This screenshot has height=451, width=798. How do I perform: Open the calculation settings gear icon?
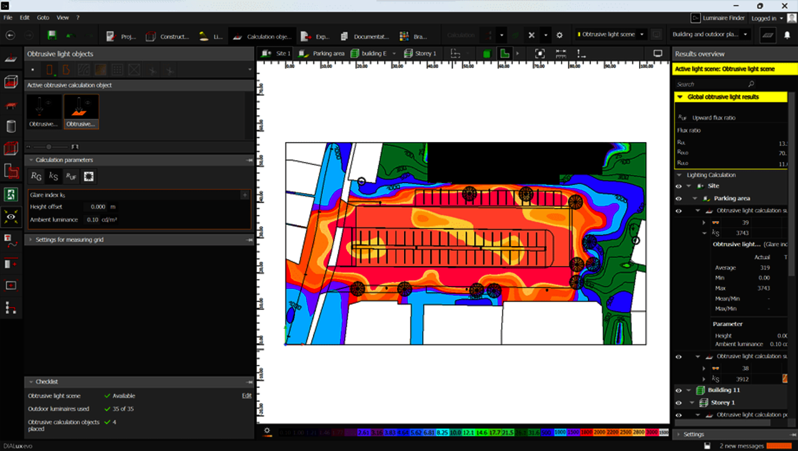(x=559, y=36)
